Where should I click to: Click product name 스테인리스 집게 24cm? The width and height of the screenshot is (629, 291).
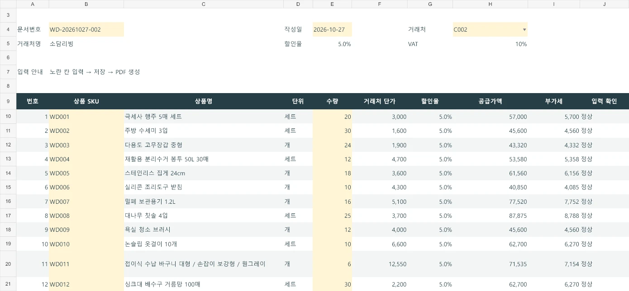(155, 173)
